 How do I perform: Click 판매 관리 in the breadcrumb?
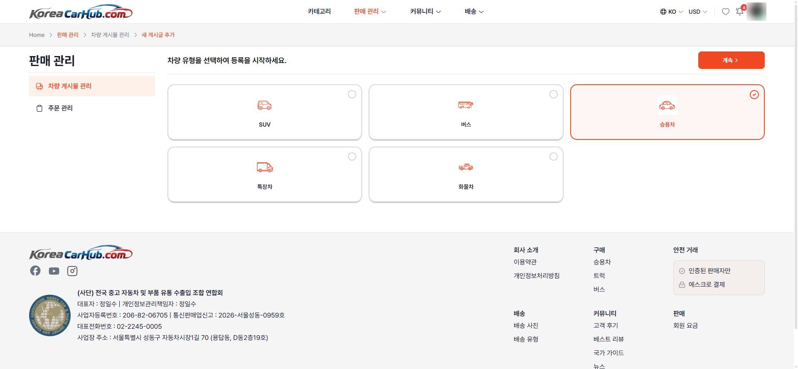pyautogui.click(x=68, y=35)
